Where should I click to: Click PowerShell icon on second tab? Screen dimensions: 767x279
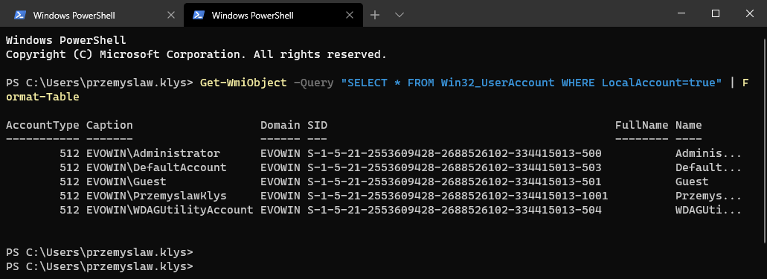click(x=199, y=15)
